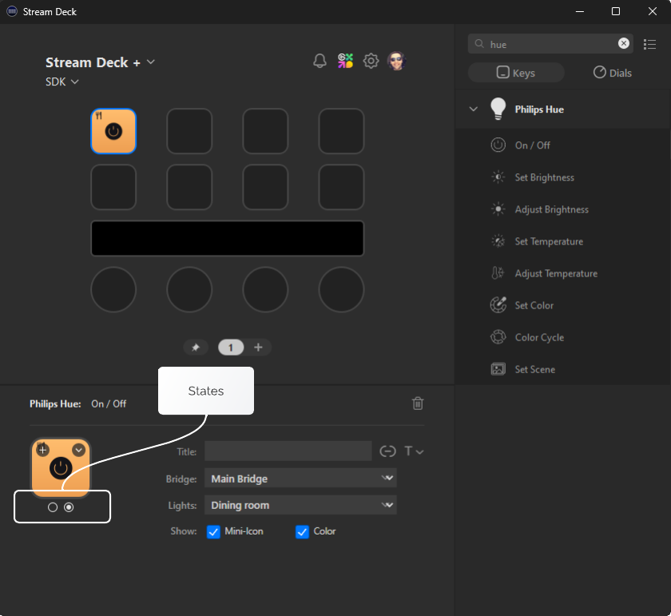Open the Bridge dropdown showing Main Bridge
Image resolution: width=671 pixels, height=616 pixels.
click(300, 478)
